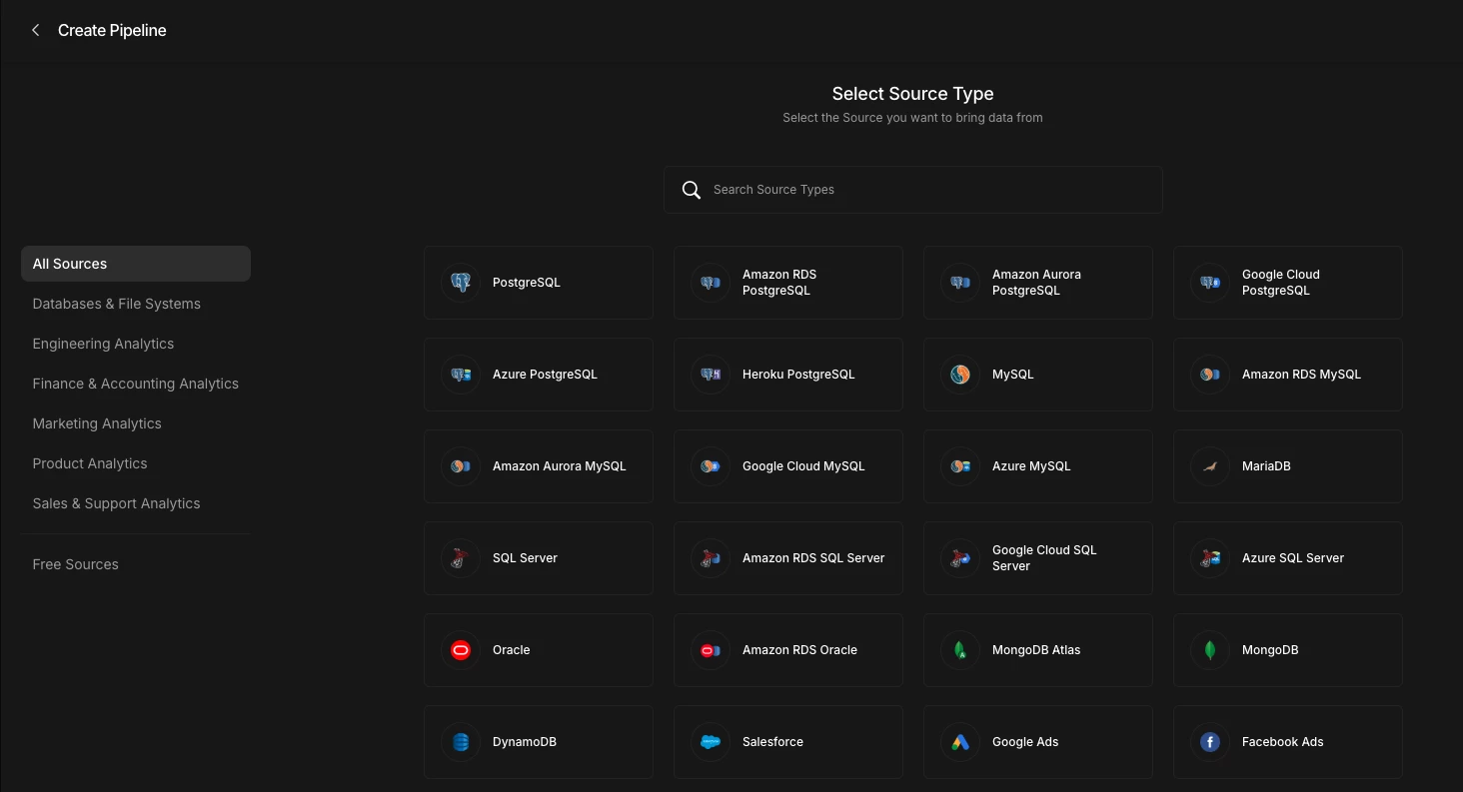Select the PostgreSQL elephant icon
This screenshot has height=792, width=1463.
pos(461,283)
